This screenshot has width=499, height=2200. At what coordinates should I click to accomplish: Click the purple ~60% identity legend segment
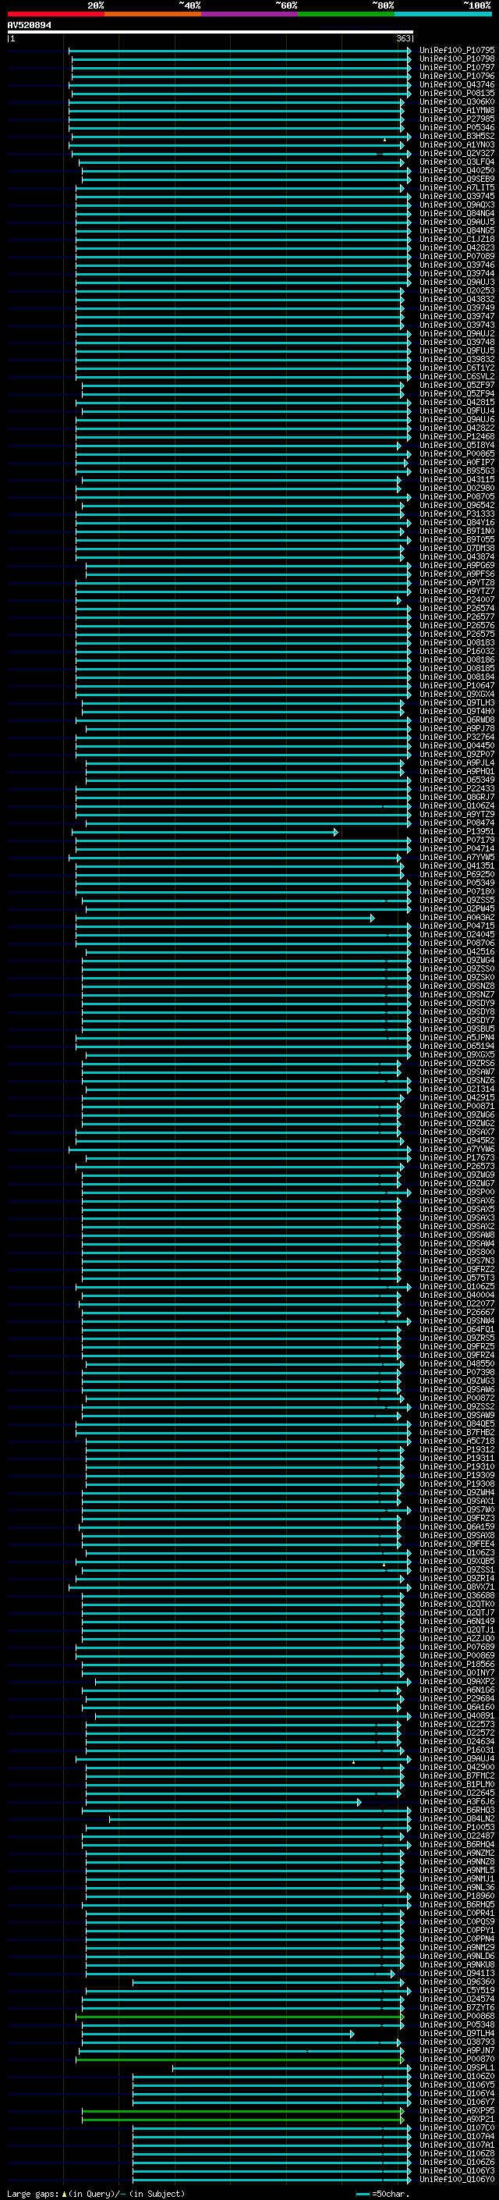249,14
